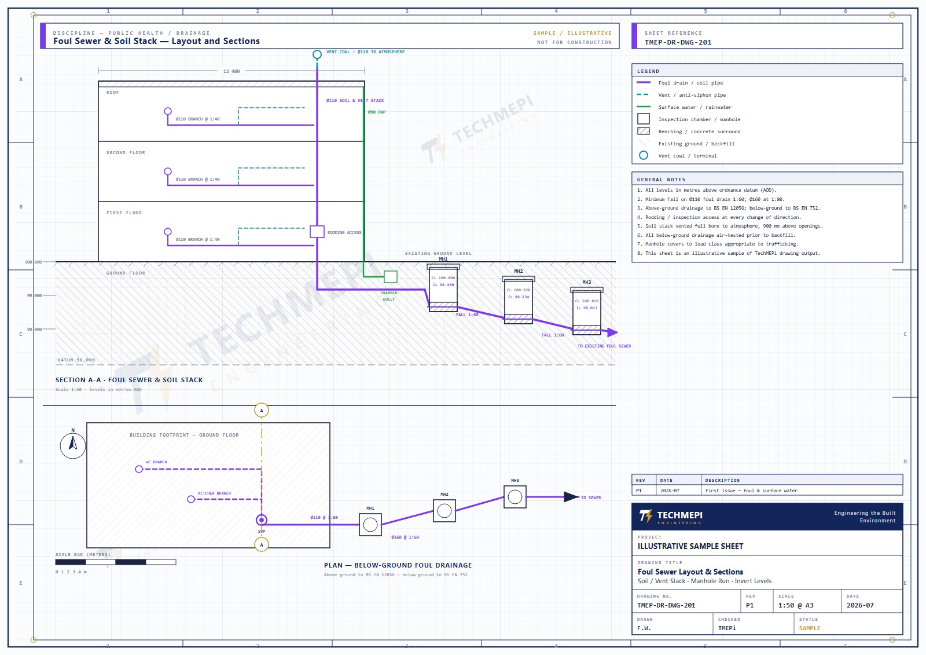Click the TECHMEPI logo in title block

[671, 517]
